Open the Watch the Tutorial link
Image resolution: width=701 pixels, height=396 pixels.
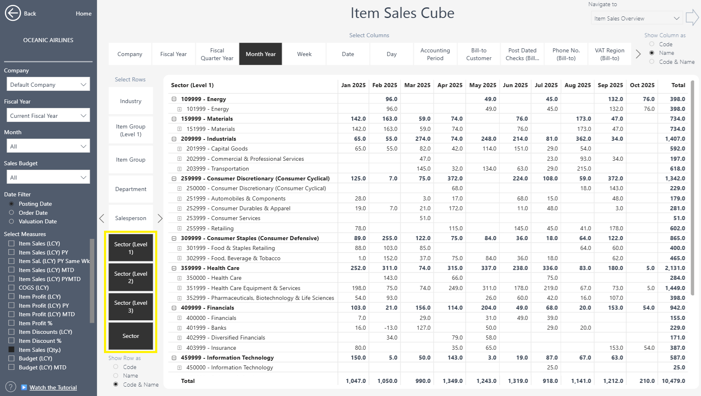click(x=53, y=387)
